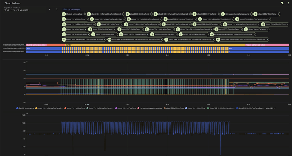Go to previous time range arrow
292x156 pixels.
50,9
